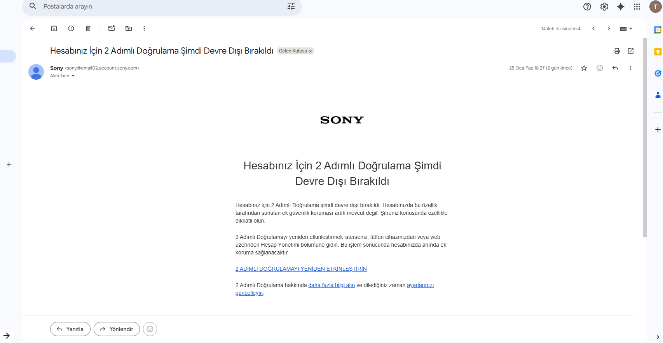This screenshot has width=663, height=343.
Task: Open the Google apps grid
Action: [637, 7]
